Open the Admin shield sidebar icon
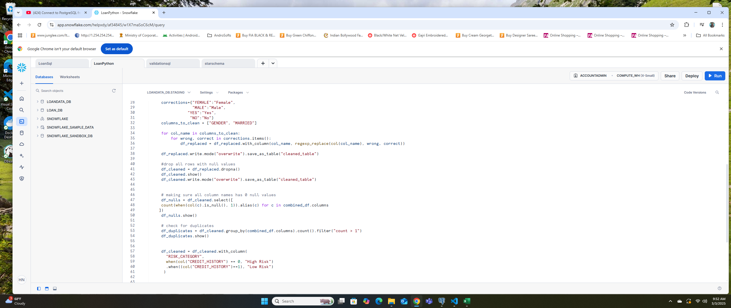The width and height of the screenshot is (731, 308). coord(22,179)
